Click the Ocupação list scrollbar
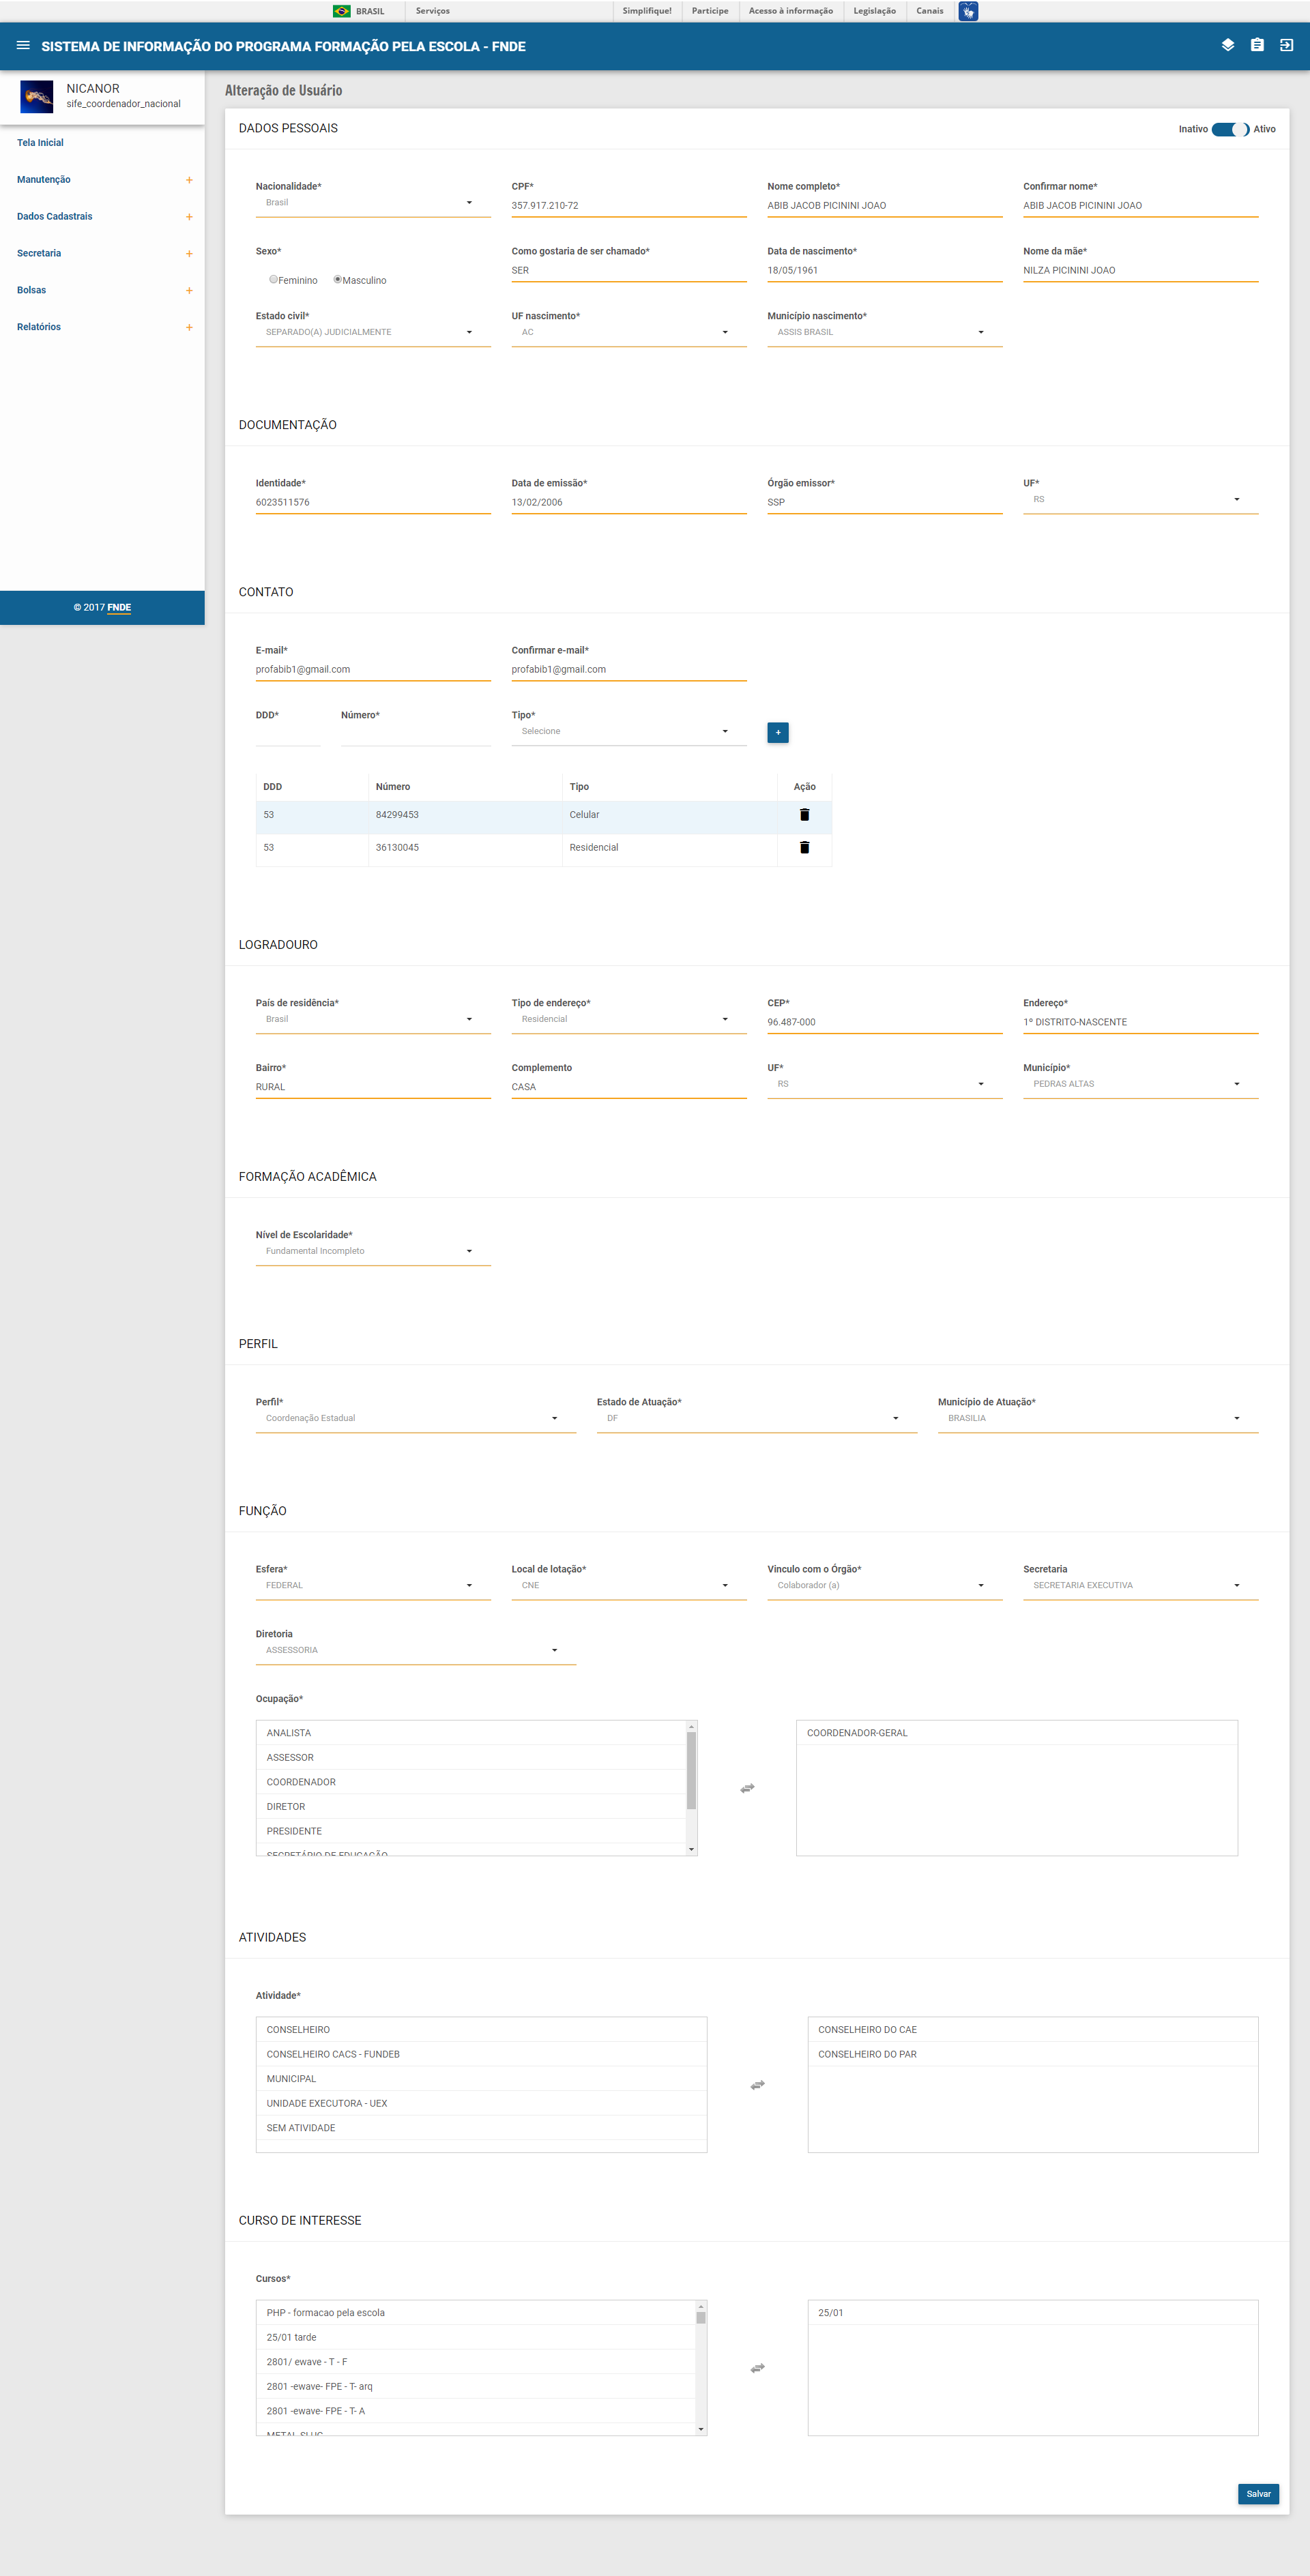This screenshot has width=1310, height=2576. pyautogui.click(x=691, y=1770)
